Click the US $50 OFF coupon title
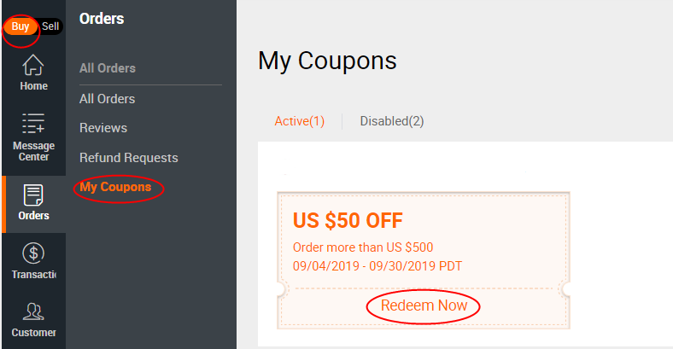The width and height of the screenshot is (673, 349). [348, 221]
